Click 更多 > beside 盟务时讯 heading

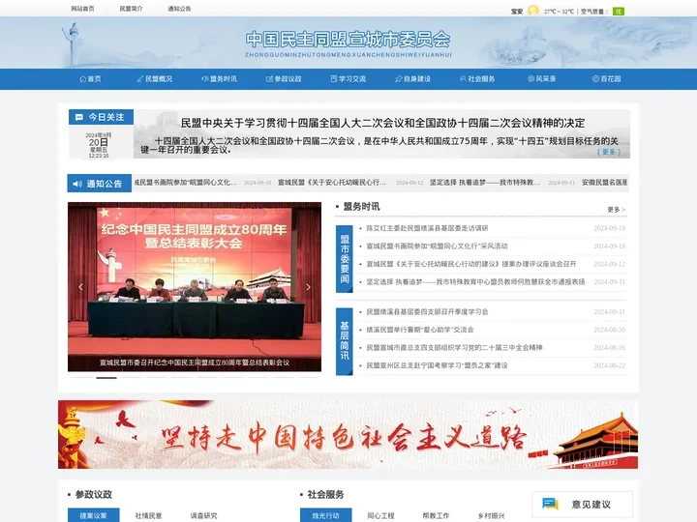616,210
